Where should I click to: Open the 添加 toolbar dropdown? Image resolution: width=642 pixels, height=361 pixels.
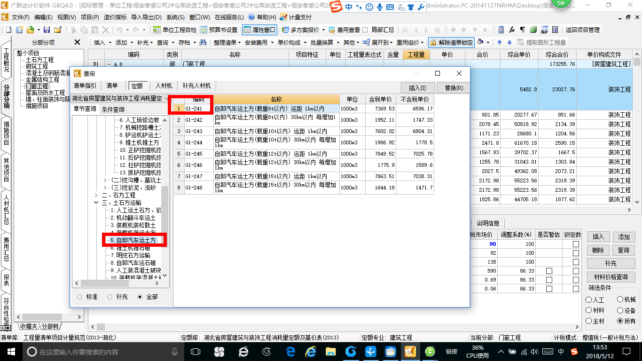tap(123, 42)
